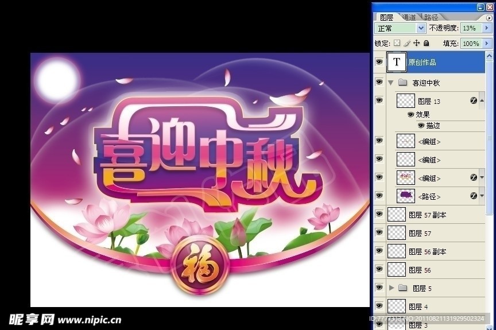Hide the 图层 5 group
The width and height of the screenshot is (496, 330).
tap(379, 288)
